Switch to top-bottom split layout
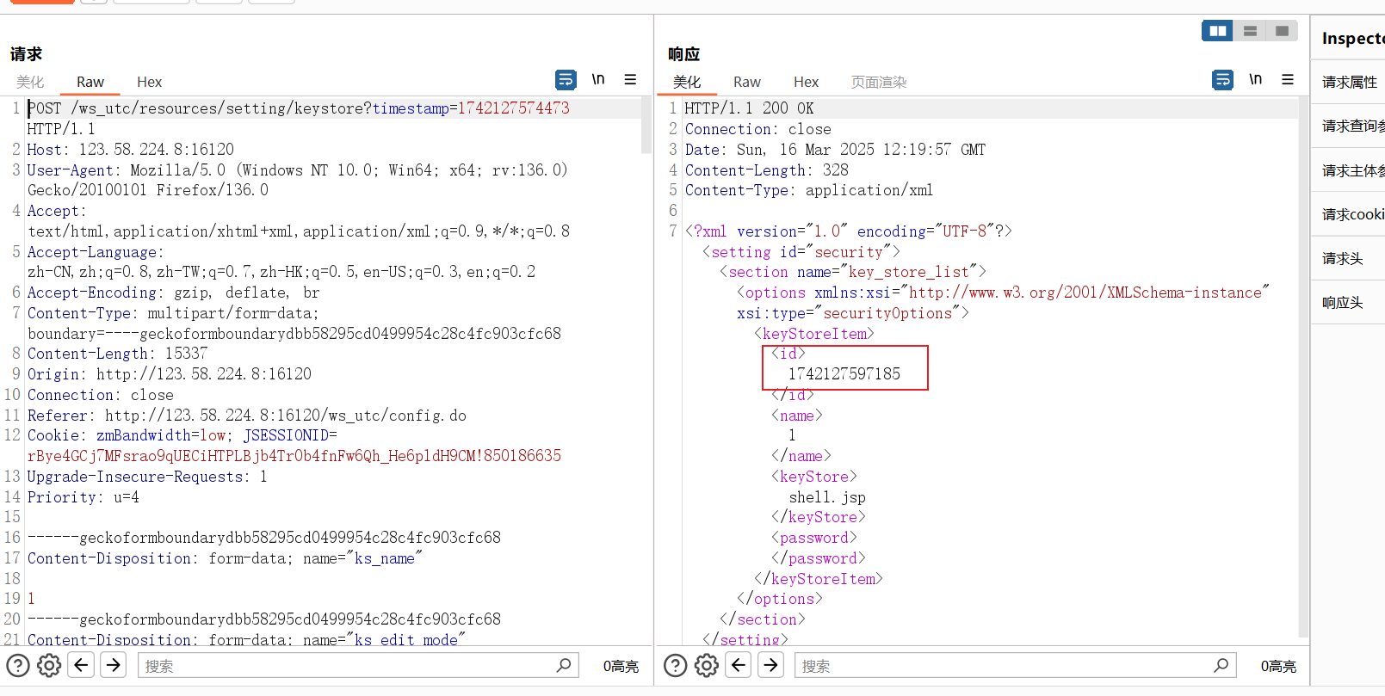Viewport: 1385px width, 696px height. pyautogui.click(x=1250, y=31)
